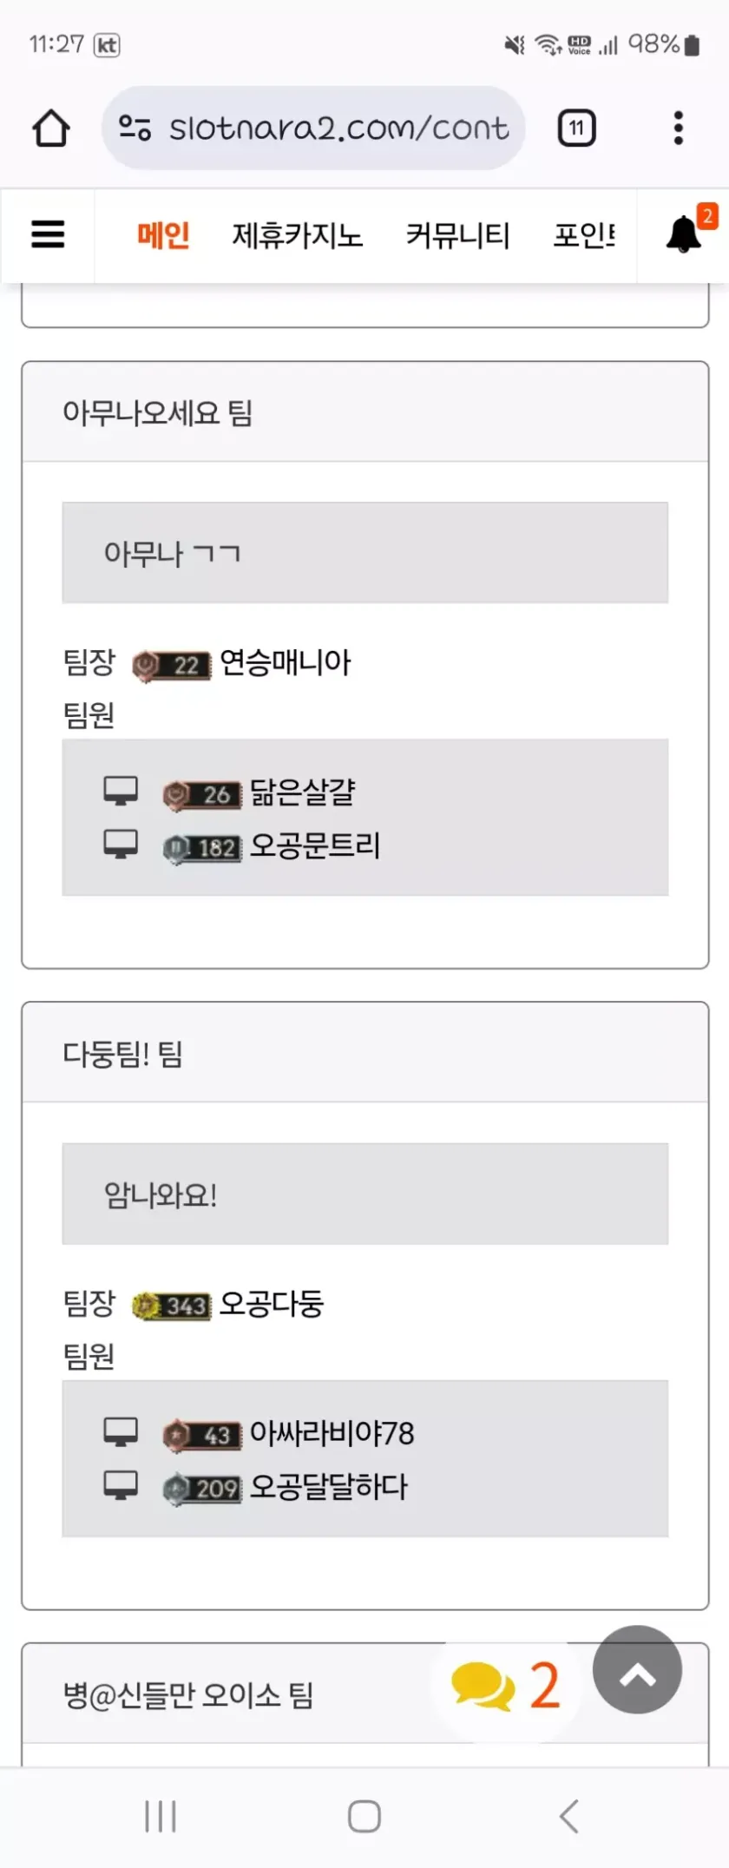
Task: Go to the 커뮤니티 menu
Action: 457,235
